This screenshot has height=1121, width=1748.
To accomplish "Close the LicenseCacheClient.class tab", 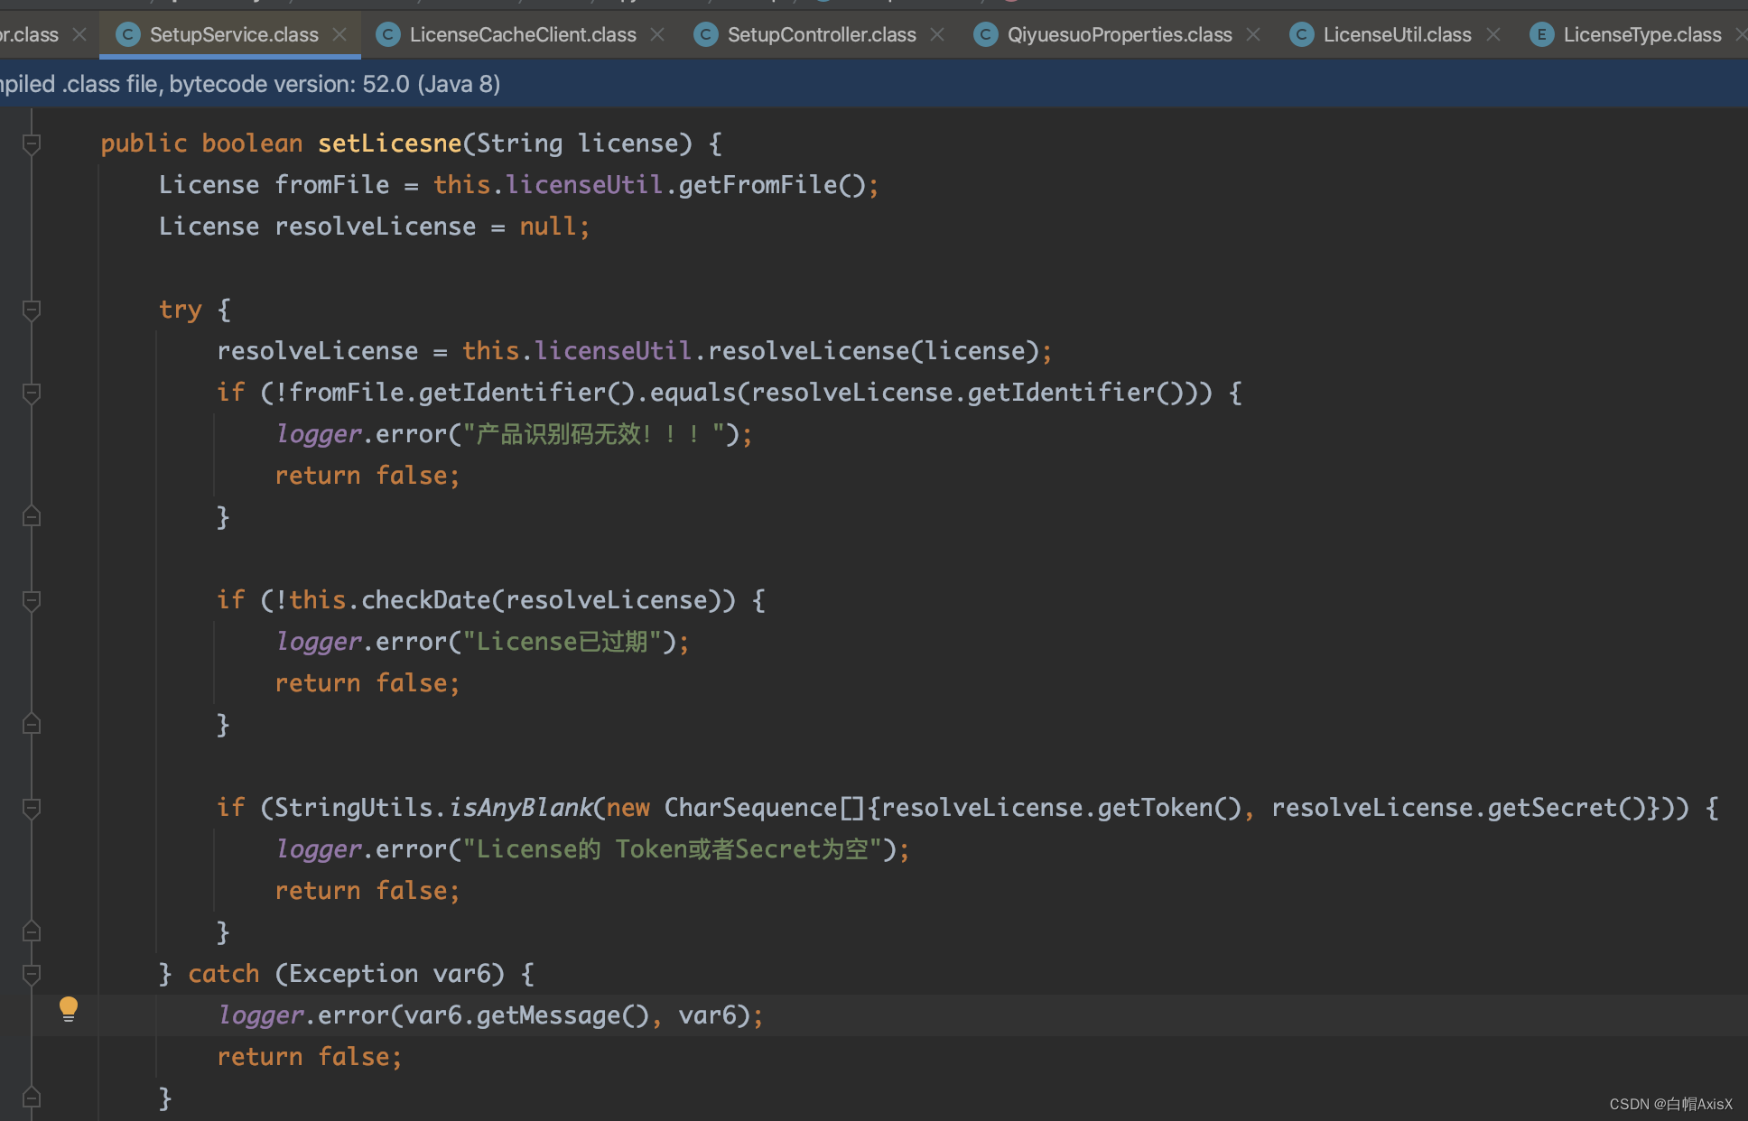I will (657, 34).
